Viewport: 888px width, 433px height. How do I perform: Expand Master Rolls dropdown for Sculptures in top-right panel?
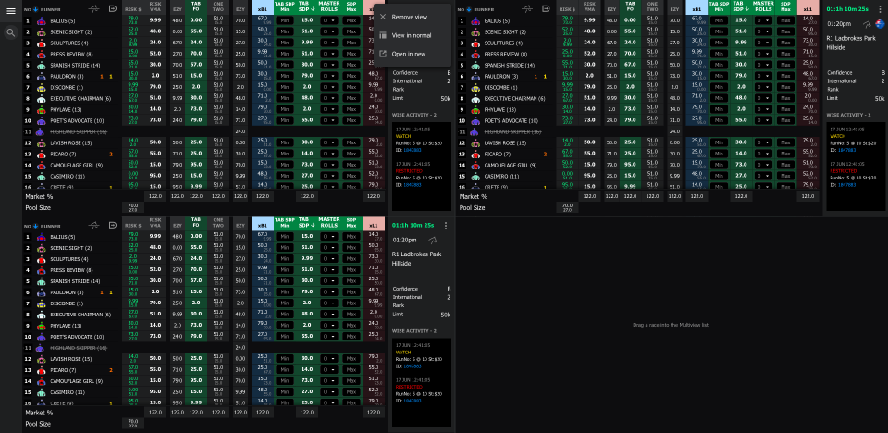coord(763,43)
